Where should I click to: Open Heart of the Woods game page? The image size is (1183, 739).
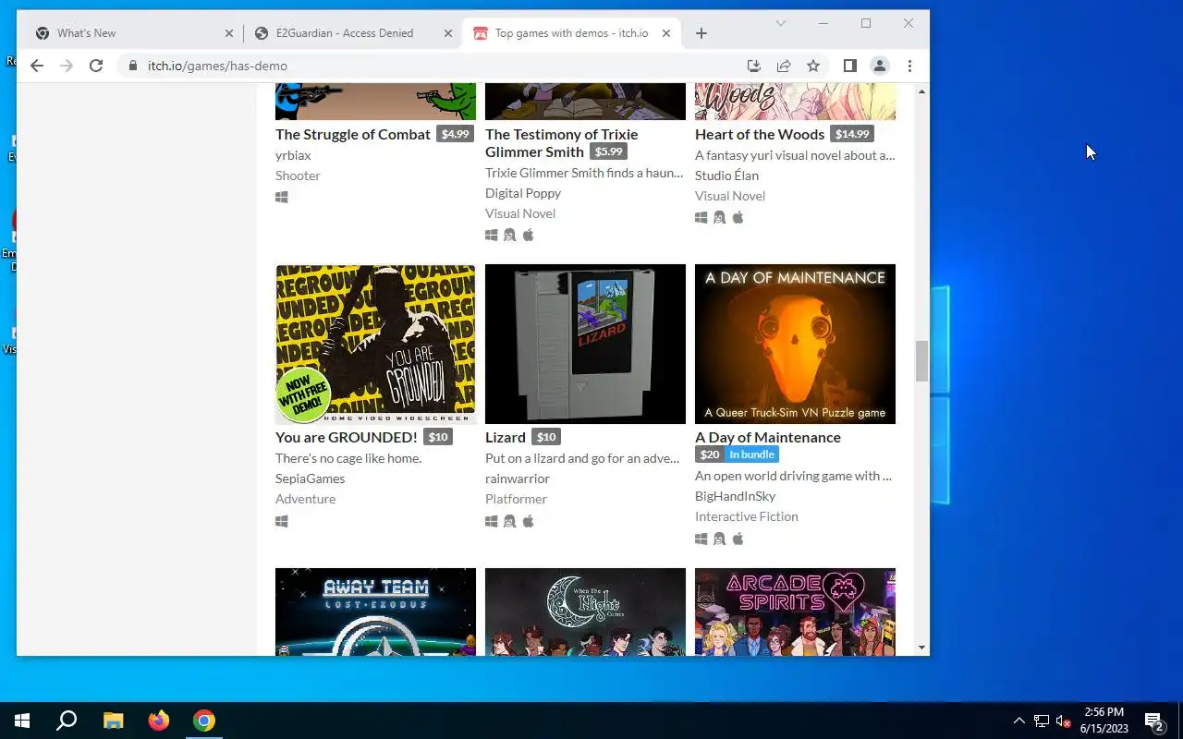(760, 134)
